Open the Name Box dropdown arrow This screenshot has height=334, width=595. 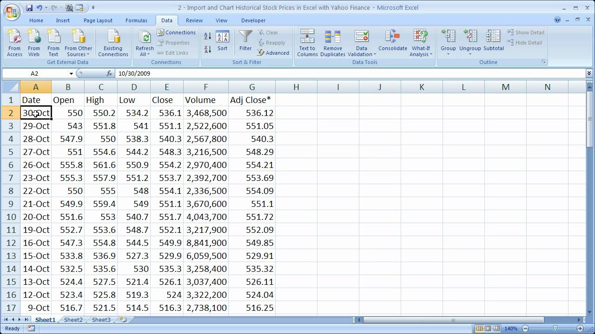point(71,73)
